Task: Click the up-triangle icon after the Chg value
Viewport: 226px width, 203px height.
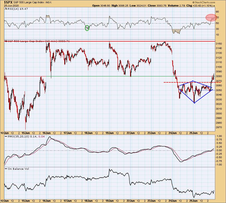Action: [x=214, y=6]
